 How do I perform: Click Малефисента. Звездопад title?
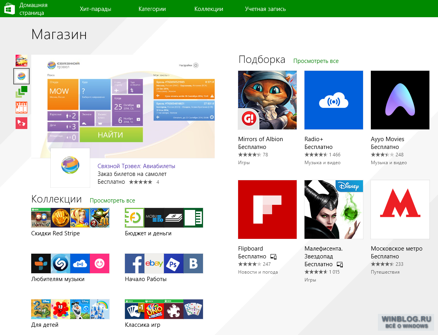[324, 252]
